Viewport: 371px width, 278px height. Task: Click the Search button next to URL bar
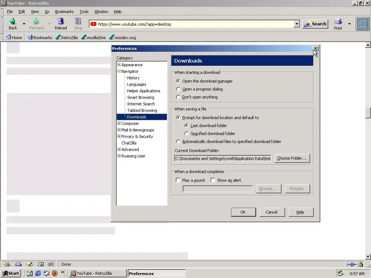click(315, 24)
